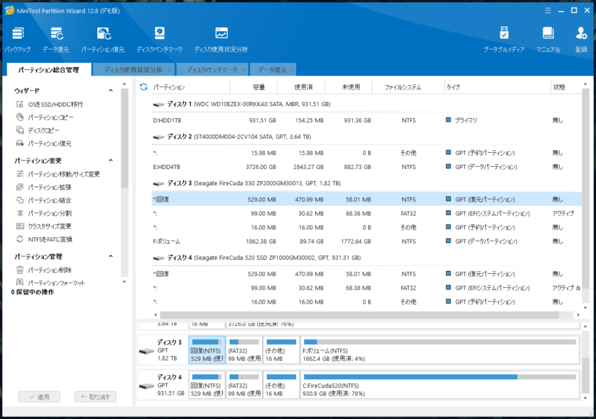The width and height of the screenshot is (596, 419).
Task: Open the hamburger menu in title bar
Action: pos(548,10)
